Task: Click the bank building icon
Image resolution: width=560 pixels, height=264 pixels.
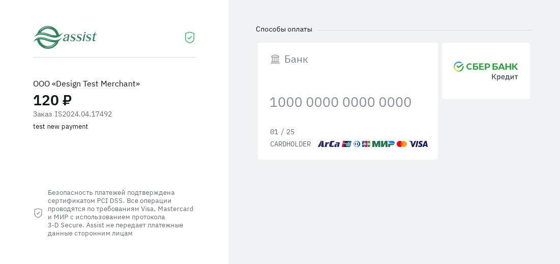Action: click(275, 59)
